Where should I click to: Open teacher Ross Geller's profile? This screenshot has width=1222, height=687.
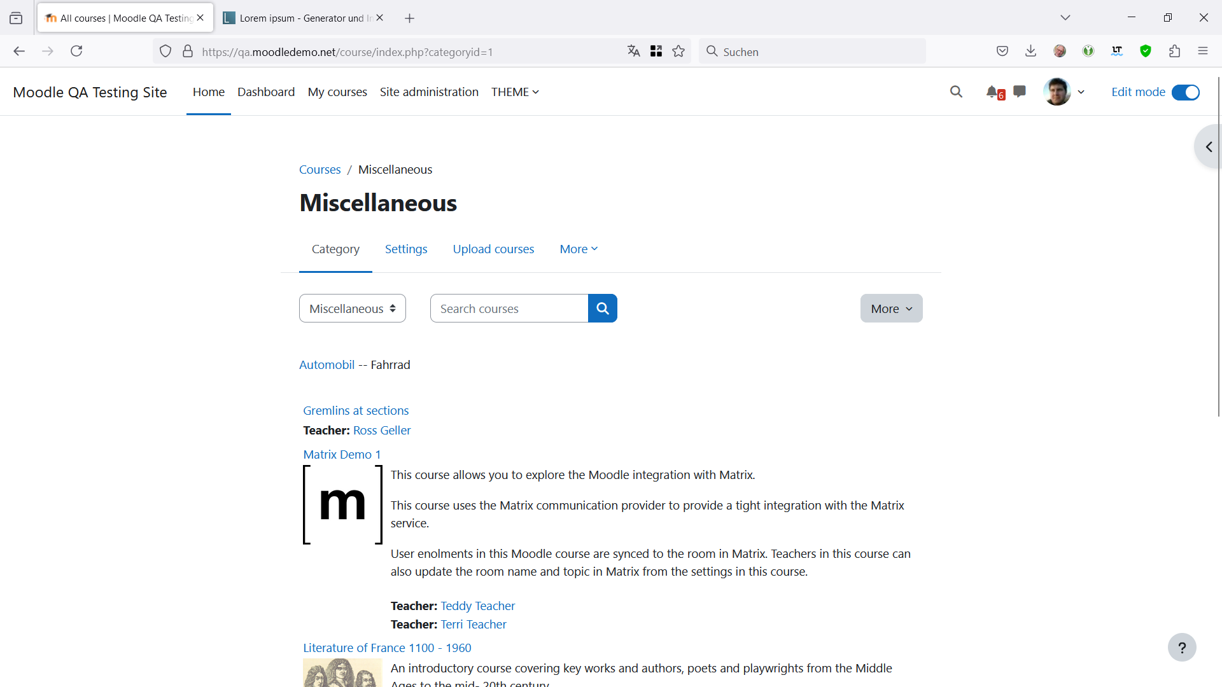382,431
